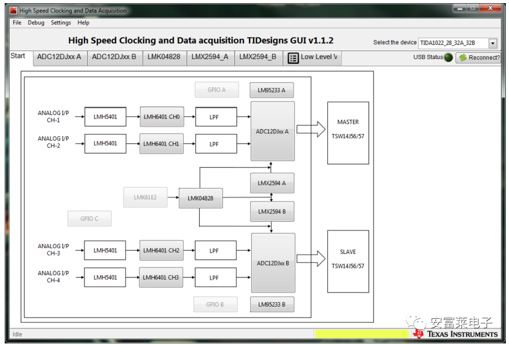
Task: Click the LMH5401 box on the CH-4 row
Action: pyautogui.click(x=105, y=277)
